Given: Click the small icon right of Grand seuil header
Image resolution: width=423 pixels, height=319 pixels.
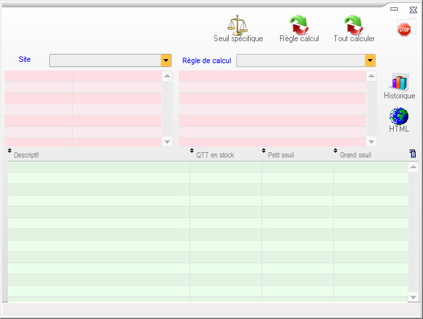Looking at the screenshot, I should tap(413, 154).
